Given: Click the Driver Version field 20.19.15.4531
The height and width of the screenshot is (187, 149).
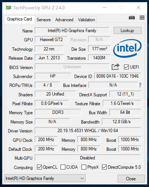Looking at the screenshot, I should (x=88, y=131).
